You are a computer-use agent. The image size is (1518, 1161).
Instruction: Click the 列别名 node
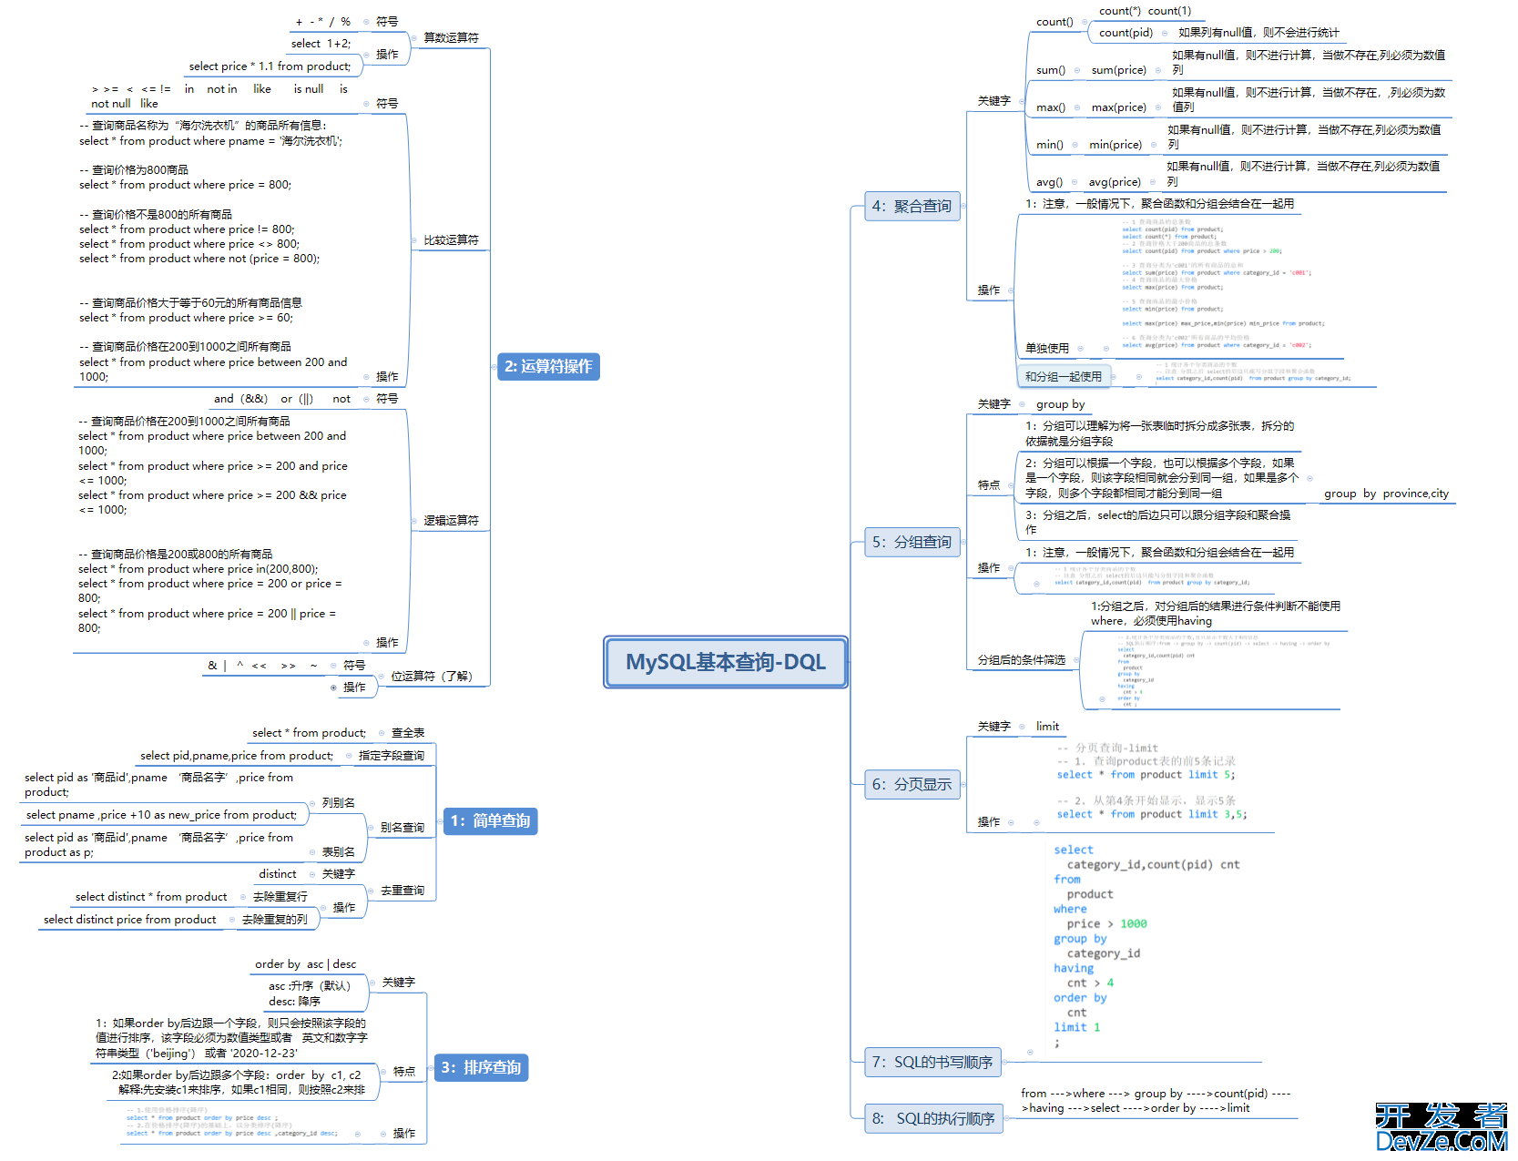click(338, 803)
